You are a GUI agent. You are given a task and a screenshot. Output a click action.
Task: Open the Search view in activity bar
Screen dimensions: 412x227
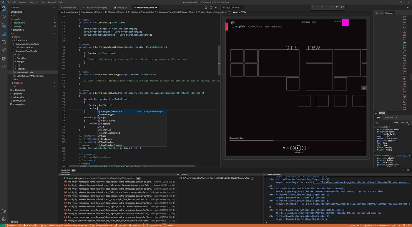pos(4,17)
